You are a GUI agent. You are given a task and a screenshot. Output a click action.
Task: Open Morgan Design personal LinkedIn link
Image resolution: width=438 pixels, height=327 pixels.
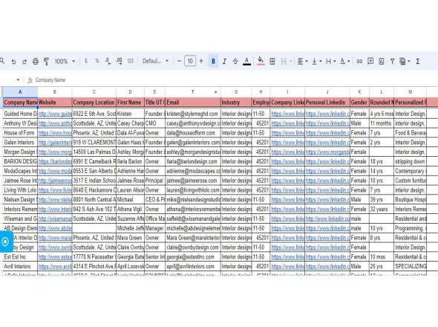point(327,152)
